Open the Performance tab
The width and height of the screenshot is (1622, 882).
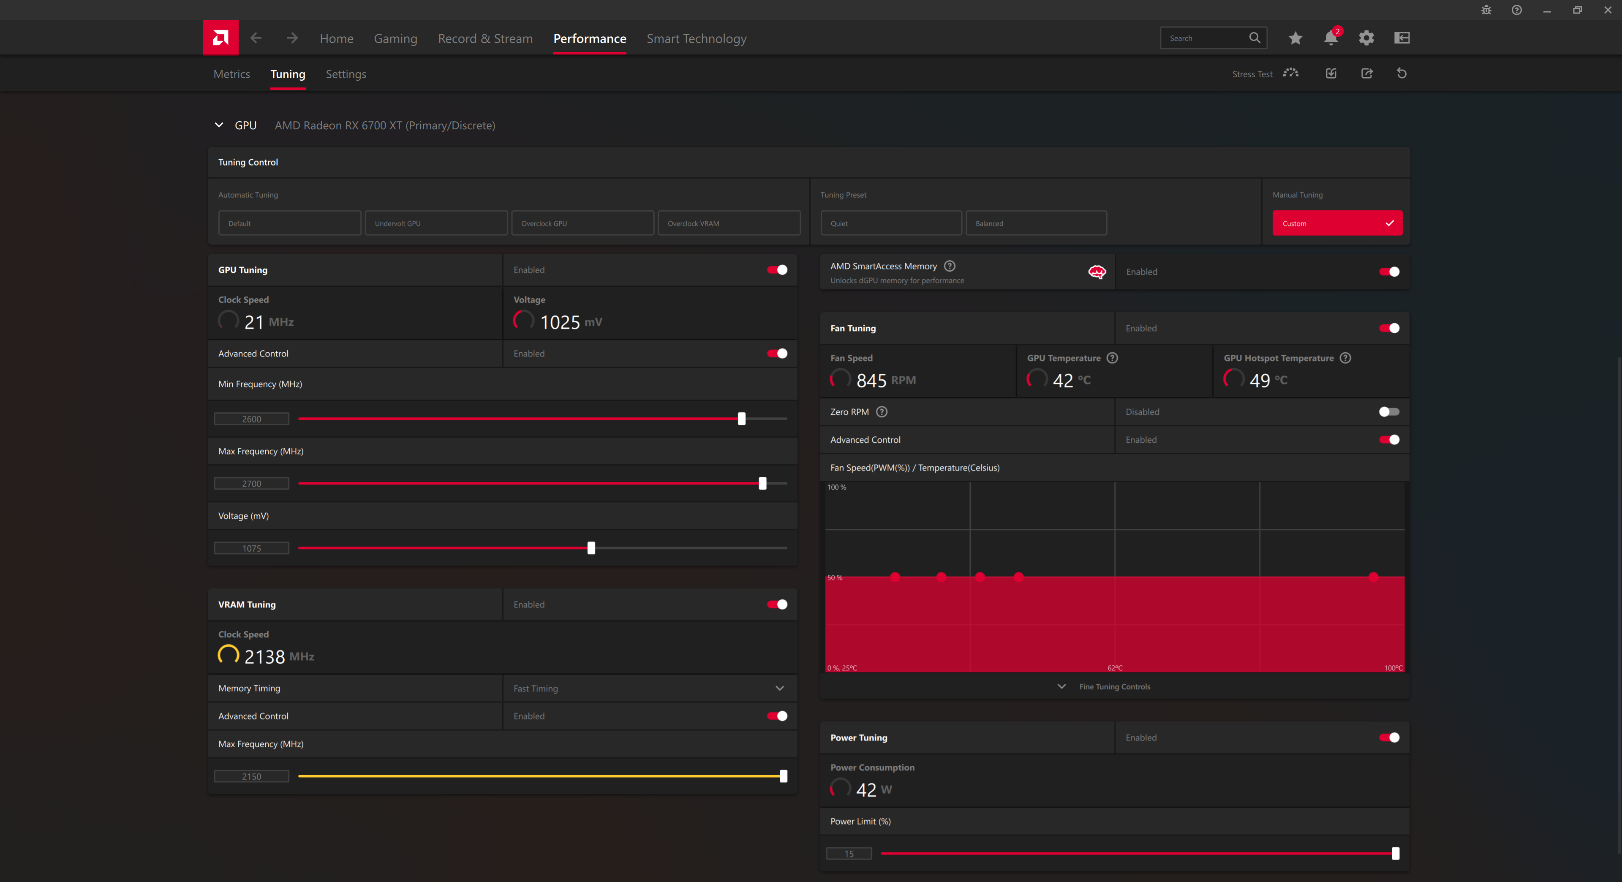[589, 38]
